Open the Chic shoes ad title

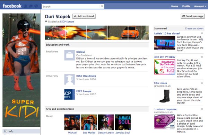coord(161,83)
